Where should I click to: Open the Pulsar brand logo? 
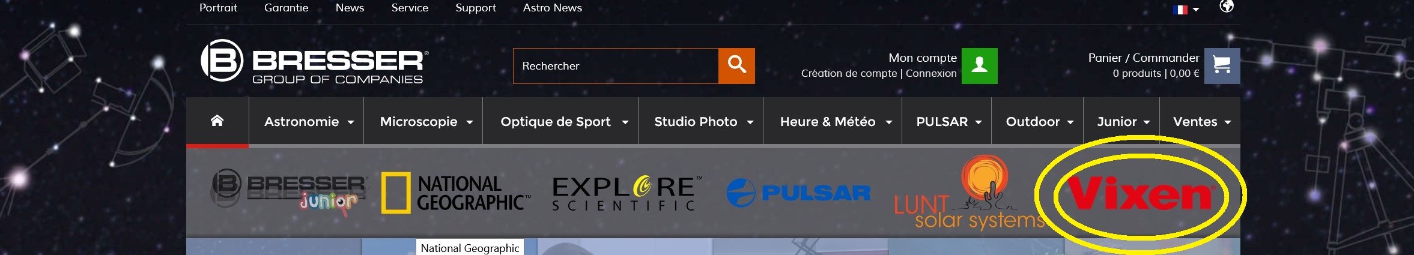[x=798, y=193]
